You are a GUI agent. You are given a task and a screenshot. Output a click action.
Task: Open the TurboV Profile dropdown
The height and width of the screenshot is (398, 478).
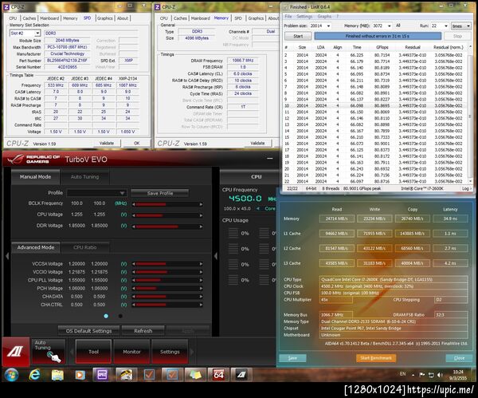click(96, 193)
